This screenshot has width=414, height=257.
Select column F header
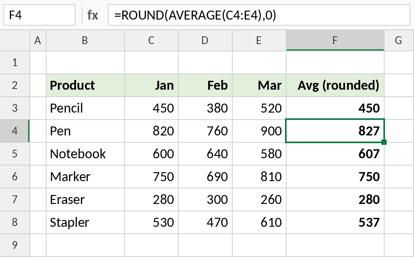[x=335, y=40]
